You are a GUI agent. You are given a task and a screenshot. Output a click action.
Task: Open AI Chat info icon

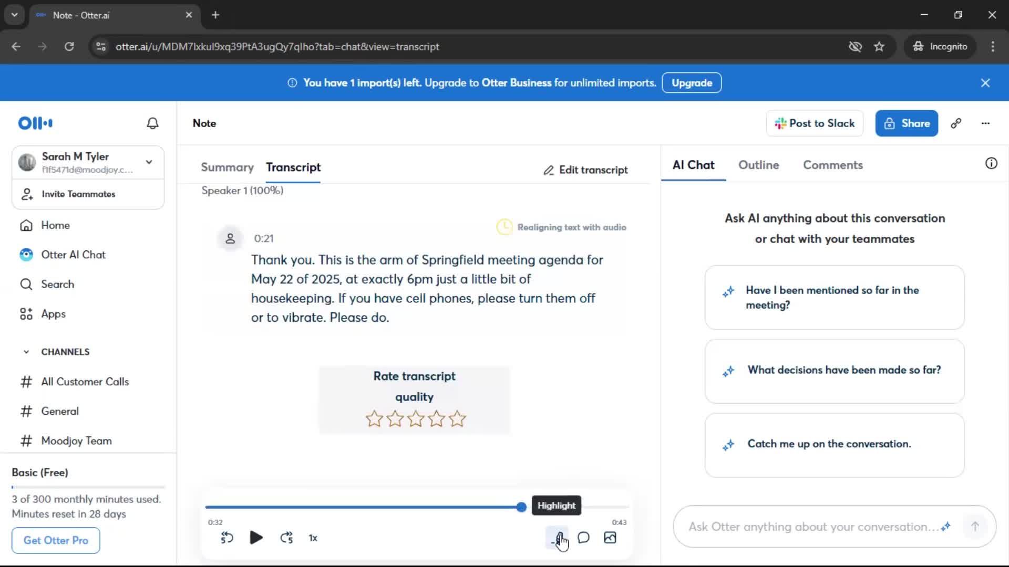pyautogui.click(x=991, y=164)
